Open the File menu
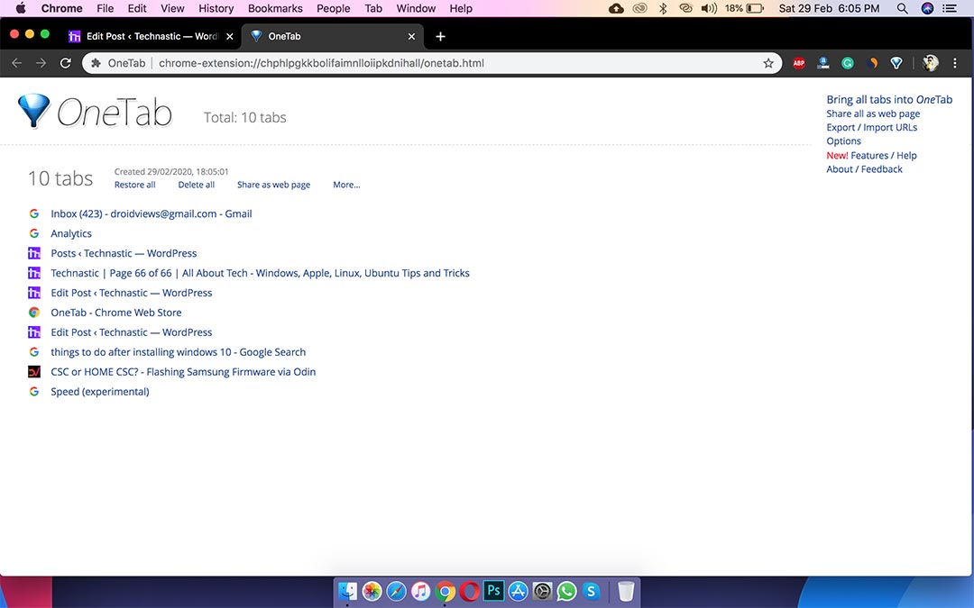Screen dimensions: 974x608 105,9
